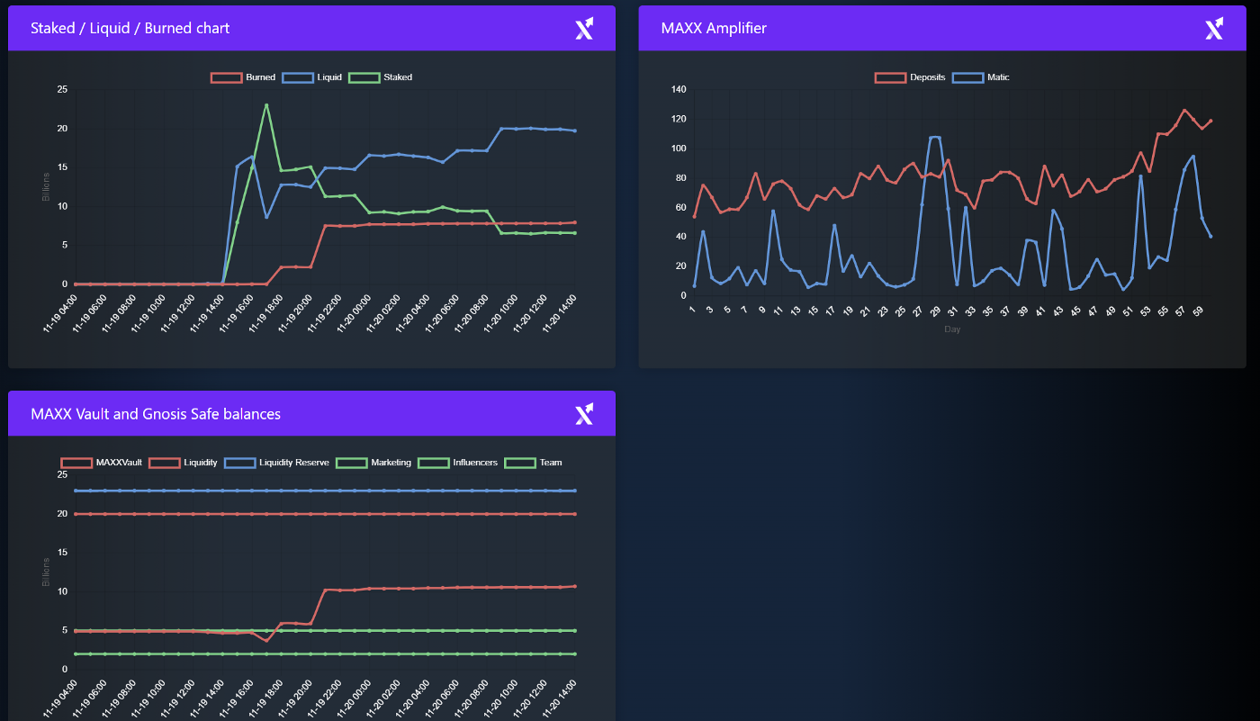Toggle Liquidity Reserve legend entry
Screen dimensions: 1260x721
coord(276,463)
